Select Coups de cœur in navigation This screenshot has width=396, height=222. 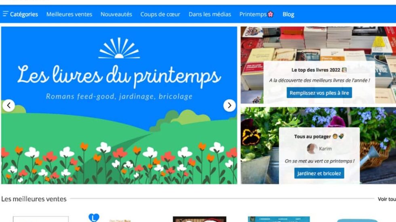pyautogui.click(x=160, y=15)
